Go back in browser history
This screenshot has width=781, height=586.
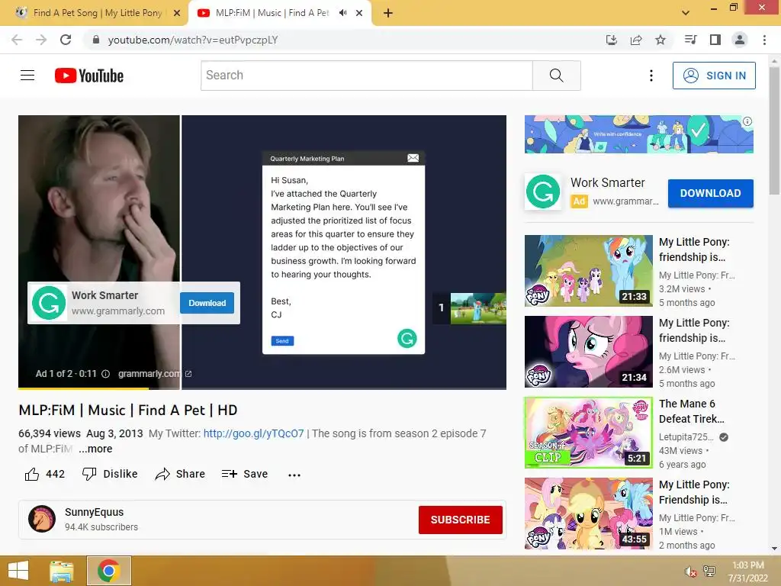point(17,40)
